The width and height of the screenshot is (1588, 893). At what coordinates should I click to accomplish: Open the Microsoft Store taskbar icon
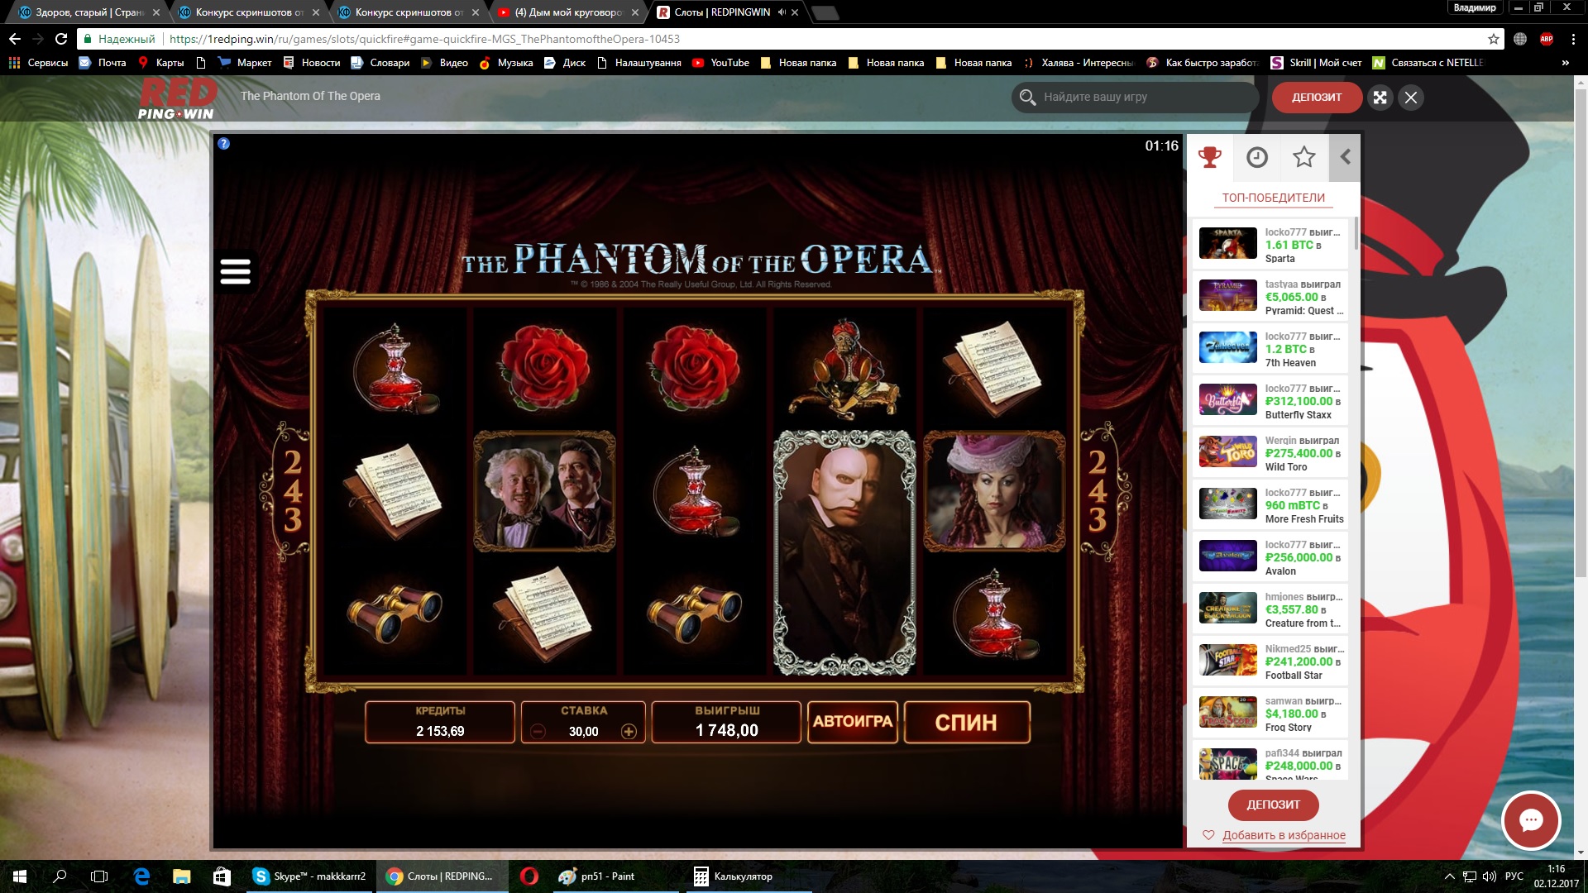click(222, 876)
